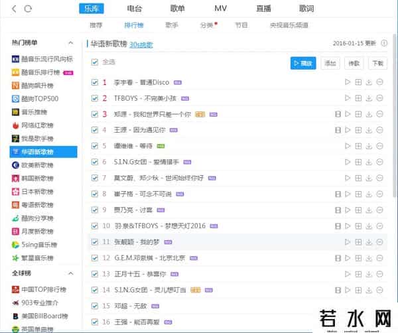398x333 pixels.
Task: Open the 央视音乐频道 sub-tab
Action: pos(289,25)
